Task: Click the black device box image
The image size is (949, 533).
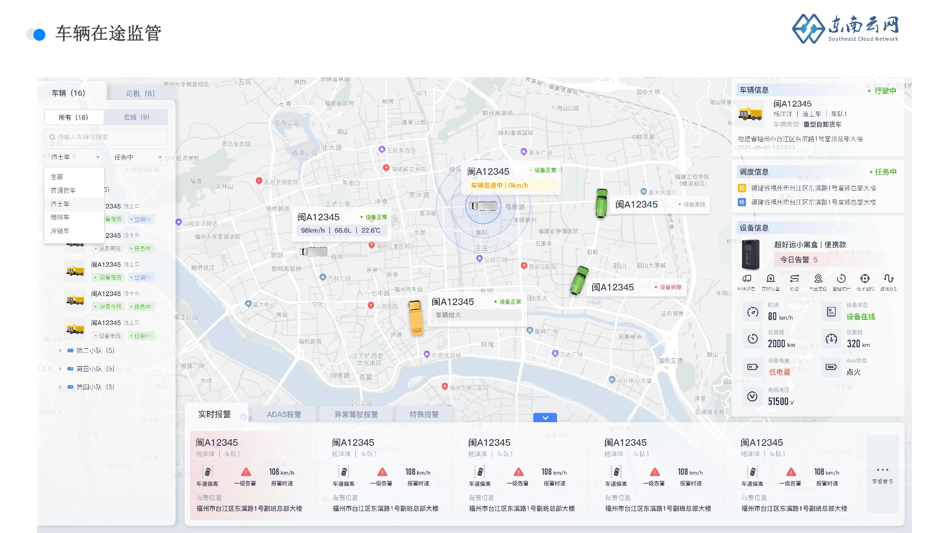Action: 751,254
